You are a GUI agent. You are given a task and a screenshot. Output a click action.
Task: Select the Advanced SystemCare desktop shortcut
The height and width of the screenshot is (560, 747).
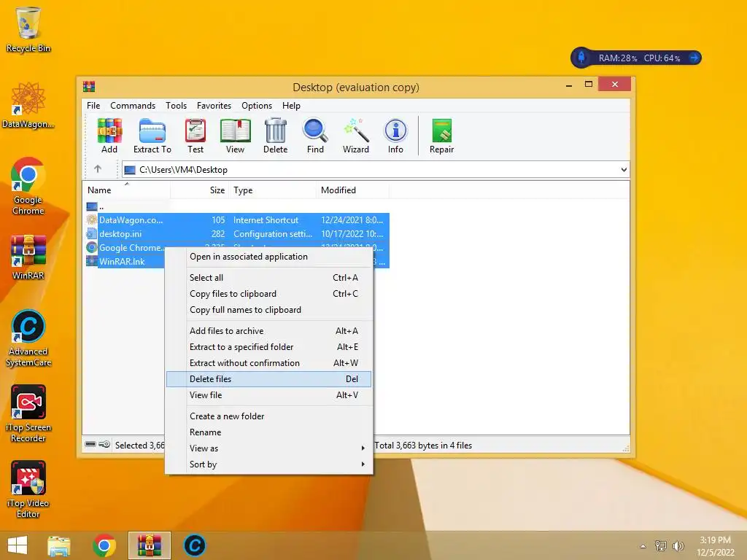click(28, 338)
